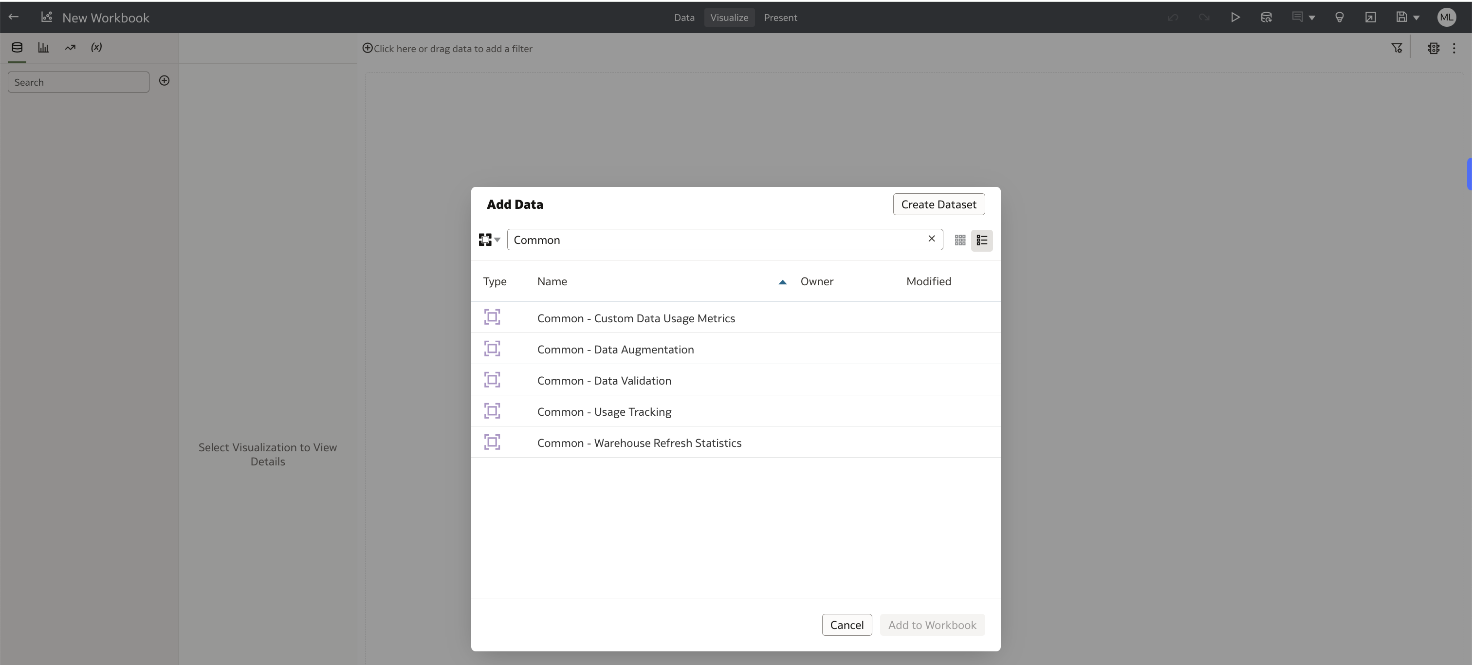Open the Parameters (x) panel icon

click(96, 47)
